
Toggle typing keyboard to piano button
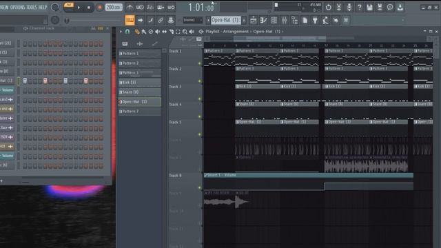[x=130, y=20]
